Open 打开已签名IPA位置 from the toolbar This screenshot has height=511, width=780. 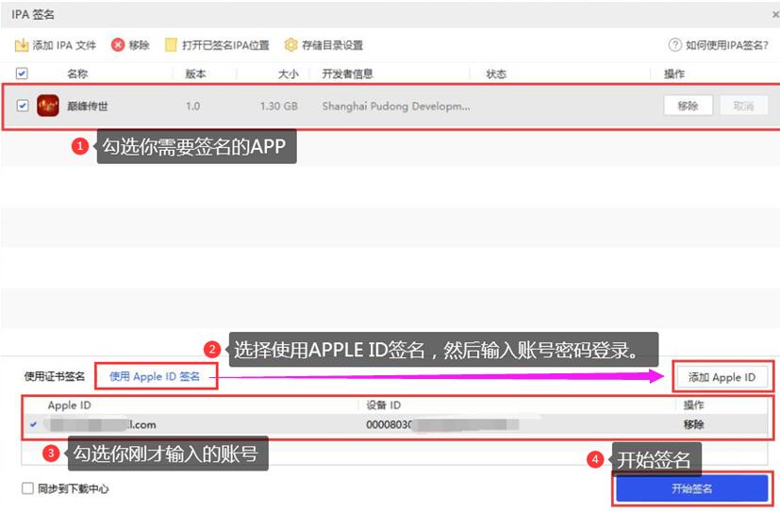(x=171, y=45)
